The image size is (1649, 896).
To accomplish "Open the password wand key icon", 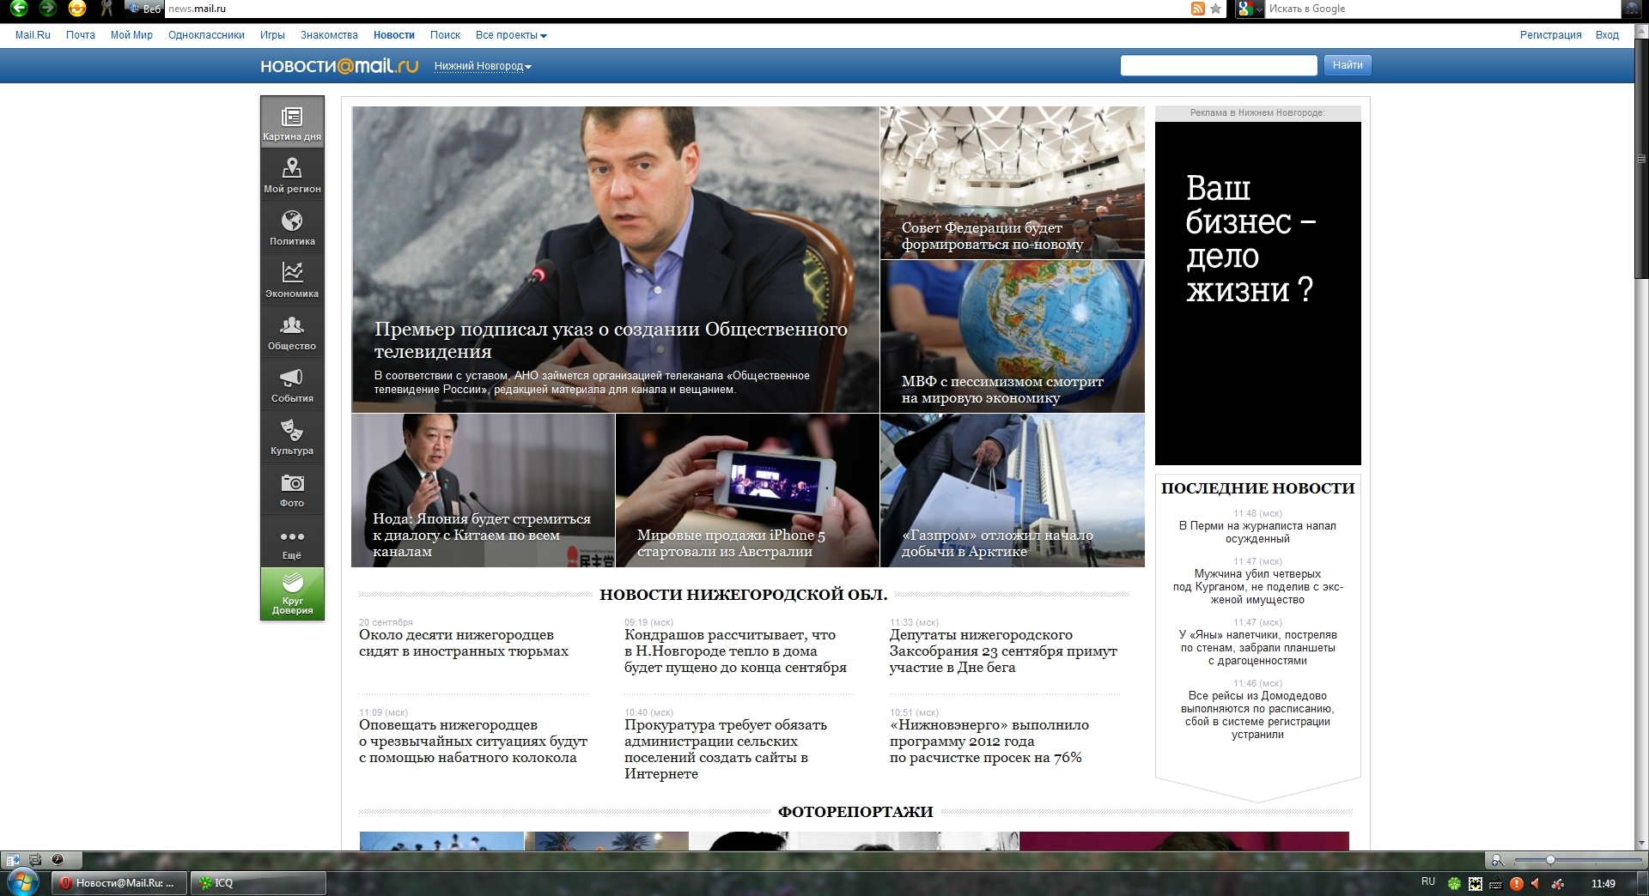I will click(x=106, y=9).
